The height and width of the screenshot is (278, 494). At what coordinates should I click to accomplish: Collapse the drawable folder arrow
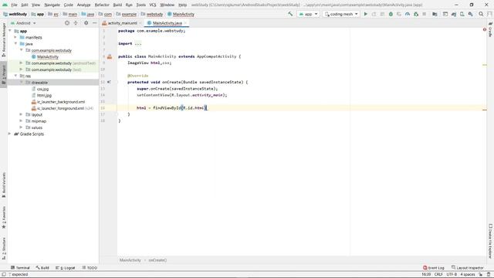click(21, 83)
